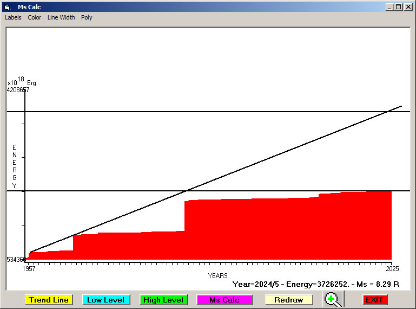416x309 pixels.
Task: Click the Year/Energy/Ms status readout text
Action: coord(315,284)
